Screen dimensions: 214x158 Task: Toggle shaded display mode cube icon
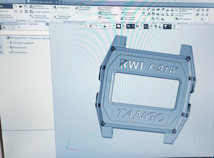[x=119, y=26]
